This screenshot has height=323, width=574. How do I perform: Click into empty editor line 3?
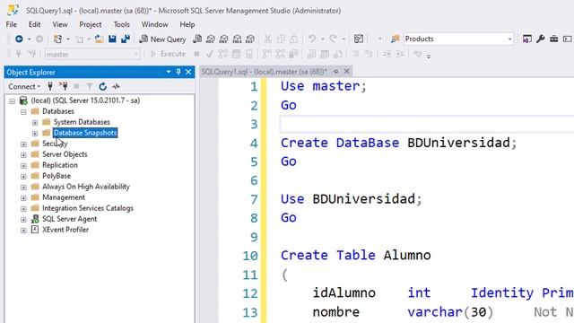pos(427,124)
